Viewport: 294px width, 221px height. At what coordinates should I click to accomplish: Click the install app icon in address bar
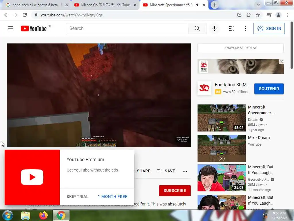tap(239, 15)
